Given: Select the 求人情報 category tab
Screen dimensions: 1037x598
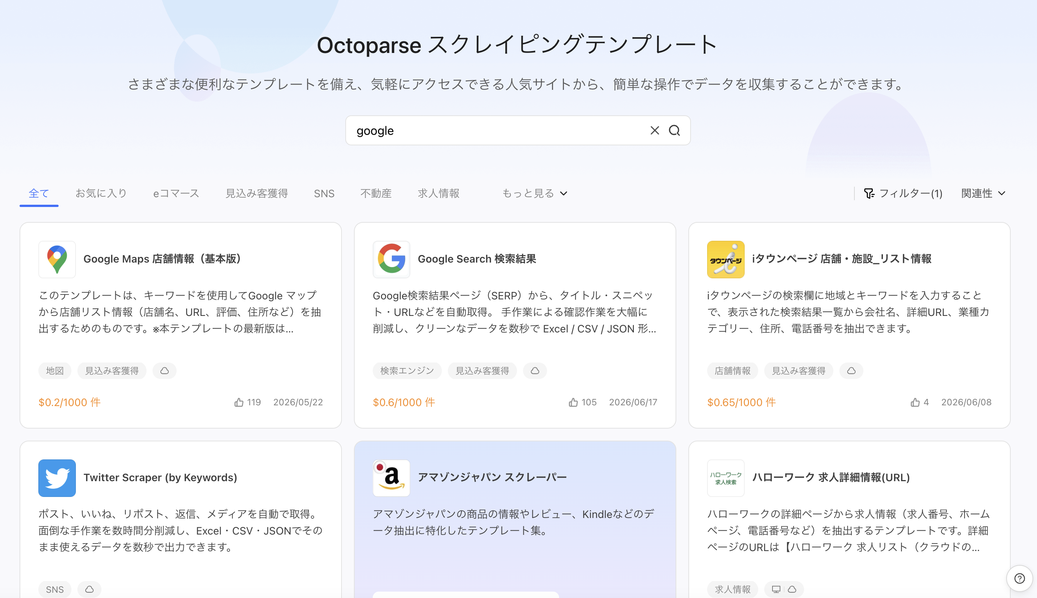Looking at the screenshot, I should pos(438,193).
